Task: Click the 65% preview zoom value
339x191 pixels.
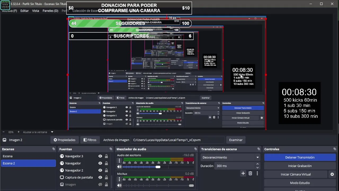Action: coord(11,132)
